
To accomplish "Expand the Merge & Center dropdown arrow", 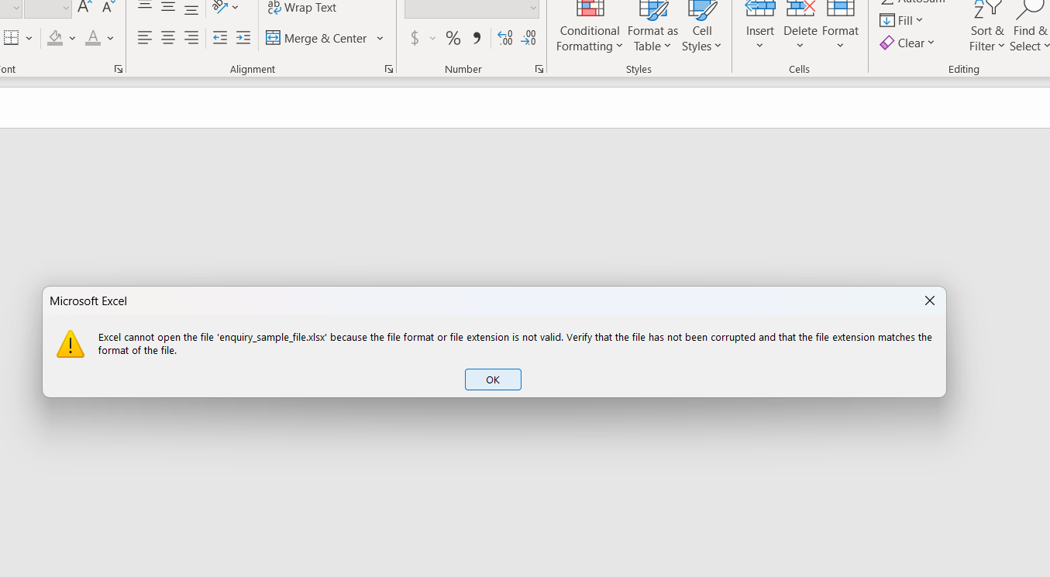I will coord(380,38).
